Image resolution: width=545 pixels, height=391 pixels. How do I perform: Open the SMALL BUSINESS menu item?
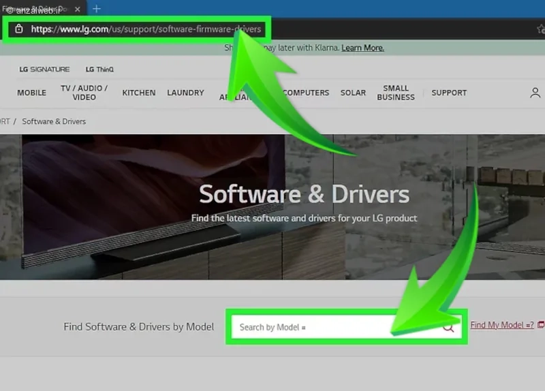(x=395, y=93)
